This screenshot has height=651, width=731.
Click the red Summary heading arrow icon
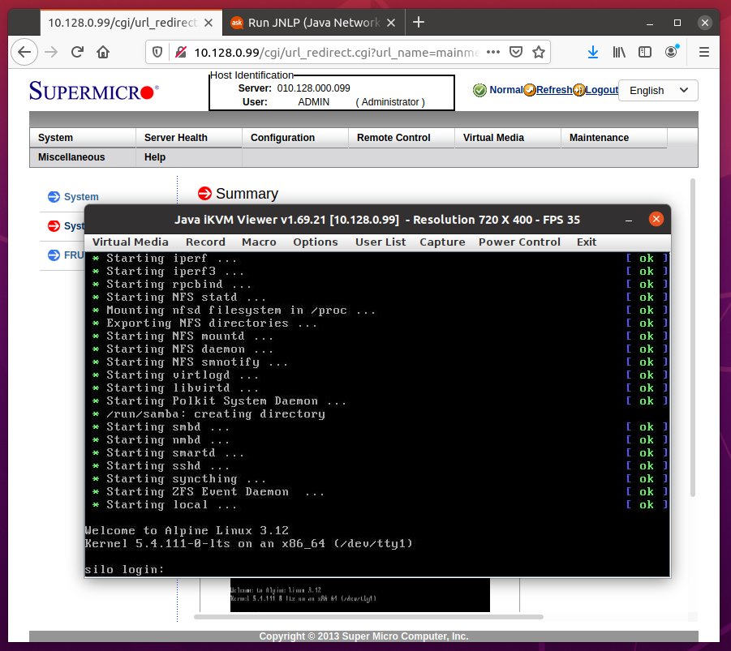(x=204, y=193)
